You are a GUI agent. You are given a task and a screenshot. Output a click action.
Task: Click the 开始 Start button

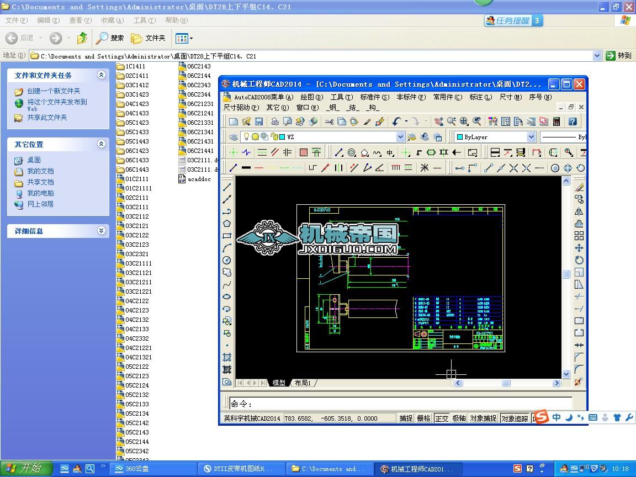pyautogui.click(x=26, y=469)
